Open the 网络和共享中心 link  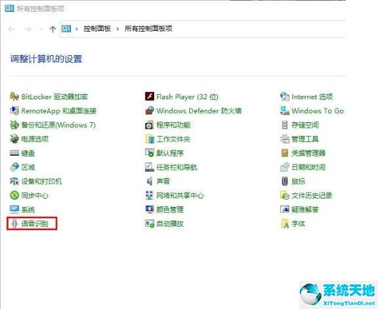(x=180, y=195)
